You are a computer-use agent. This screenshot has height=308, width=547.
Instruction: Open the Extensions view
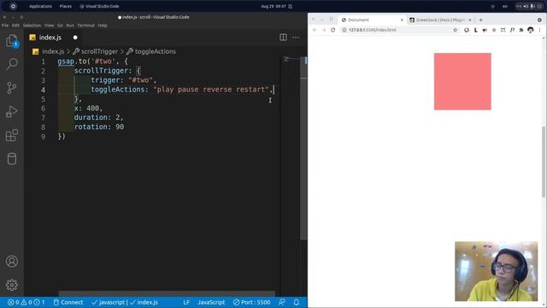click(12, 135)
